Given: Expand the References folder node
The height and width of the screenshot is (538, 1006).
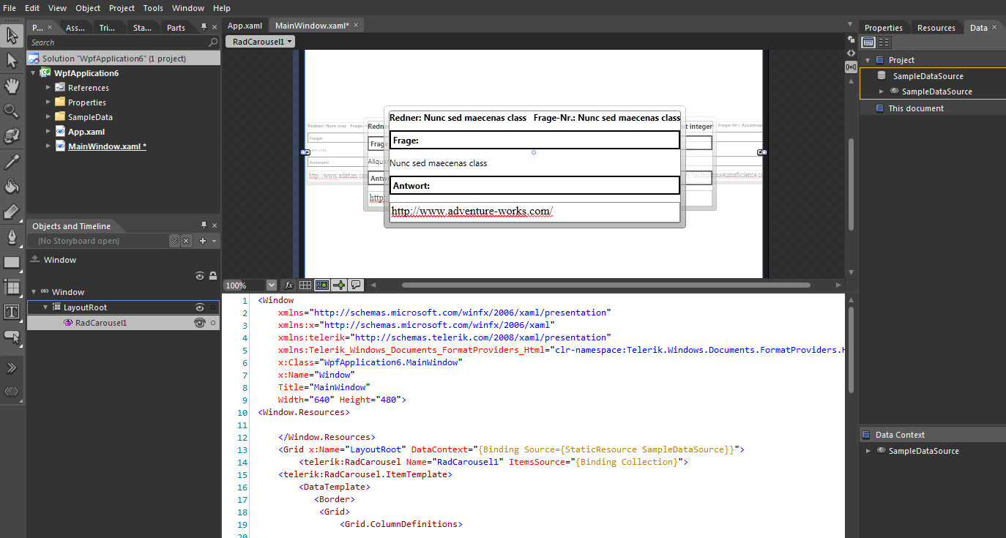Looking at the screenshot, I should point(48,88).
